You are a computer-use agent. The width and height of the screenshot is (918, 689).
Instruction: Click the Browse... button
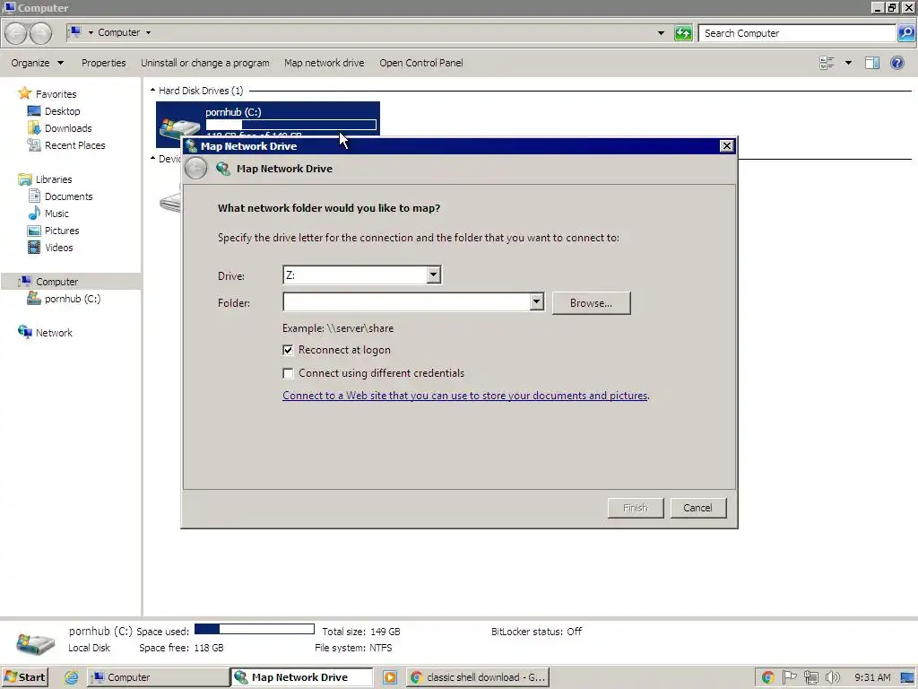click(x=592, y=303)
